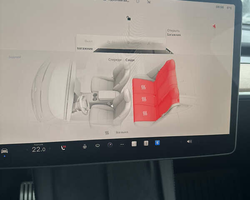Toggle rear center seat heater
250x200 pixels.
click(x=144, y=99)
